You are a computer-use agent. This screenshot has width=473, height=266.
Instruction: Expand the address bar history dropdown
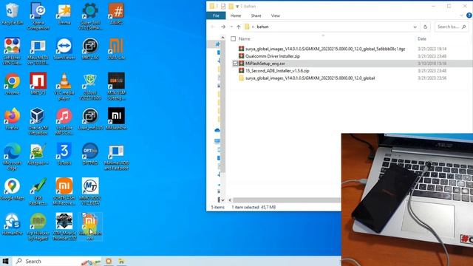415,27
